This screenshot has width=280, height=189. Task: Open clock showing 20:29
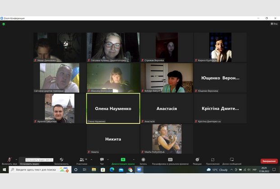264,170
